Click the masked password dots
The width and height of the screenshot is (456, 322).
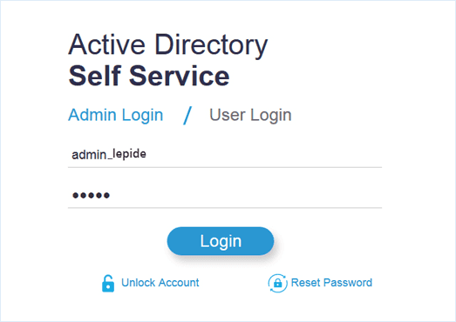[91, 195]
